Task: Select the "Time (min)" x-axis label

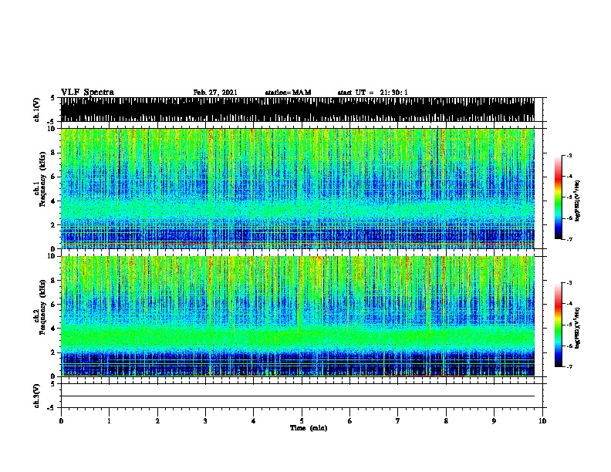Action: click(309, 428)
